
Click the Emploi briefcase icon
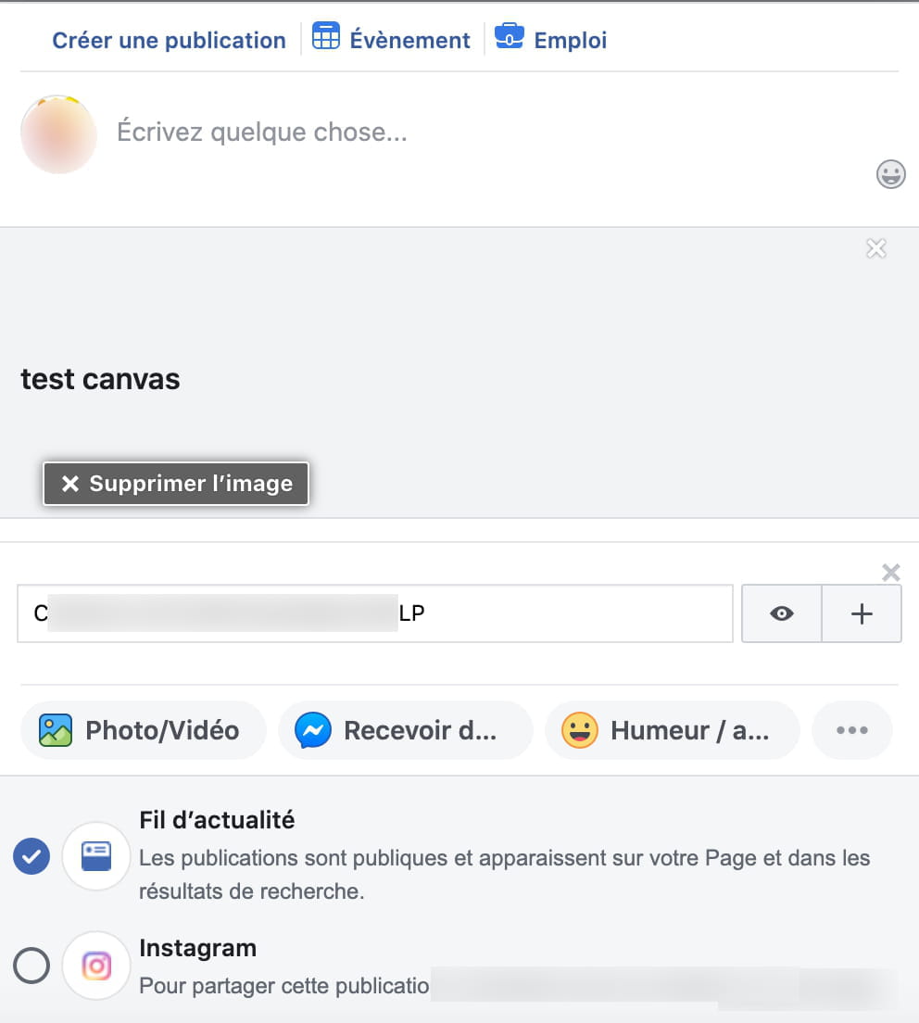pyautogui.click(x=510, y=36)
